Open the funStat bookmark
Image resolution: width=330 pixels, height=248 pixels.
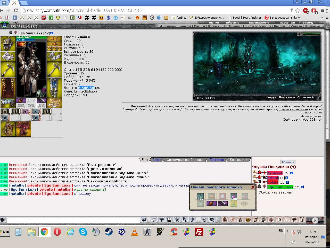coord(178,18)
